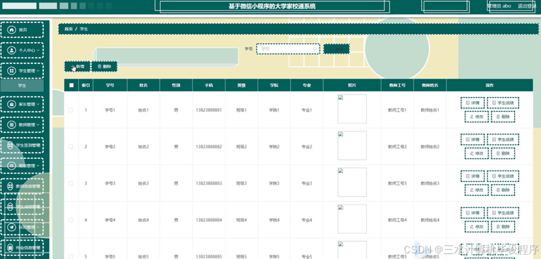The width and height of the screenshot is (541, 259).
Task: Open photo thumbnail of 学号2 row
Action: tap(352, 146)
